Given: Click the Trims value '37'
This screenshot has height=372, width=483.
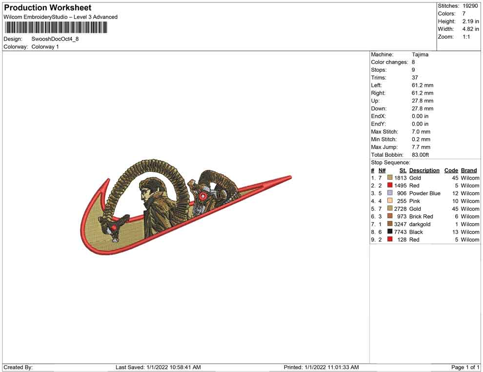Looking at the screenshot, I should pyautogui.click(x=415, y=77).
